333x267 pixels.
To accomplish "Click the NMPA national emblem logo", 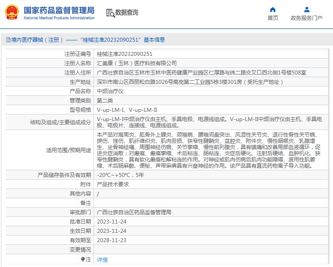I will pyautogui.click(x=12, y=12).
